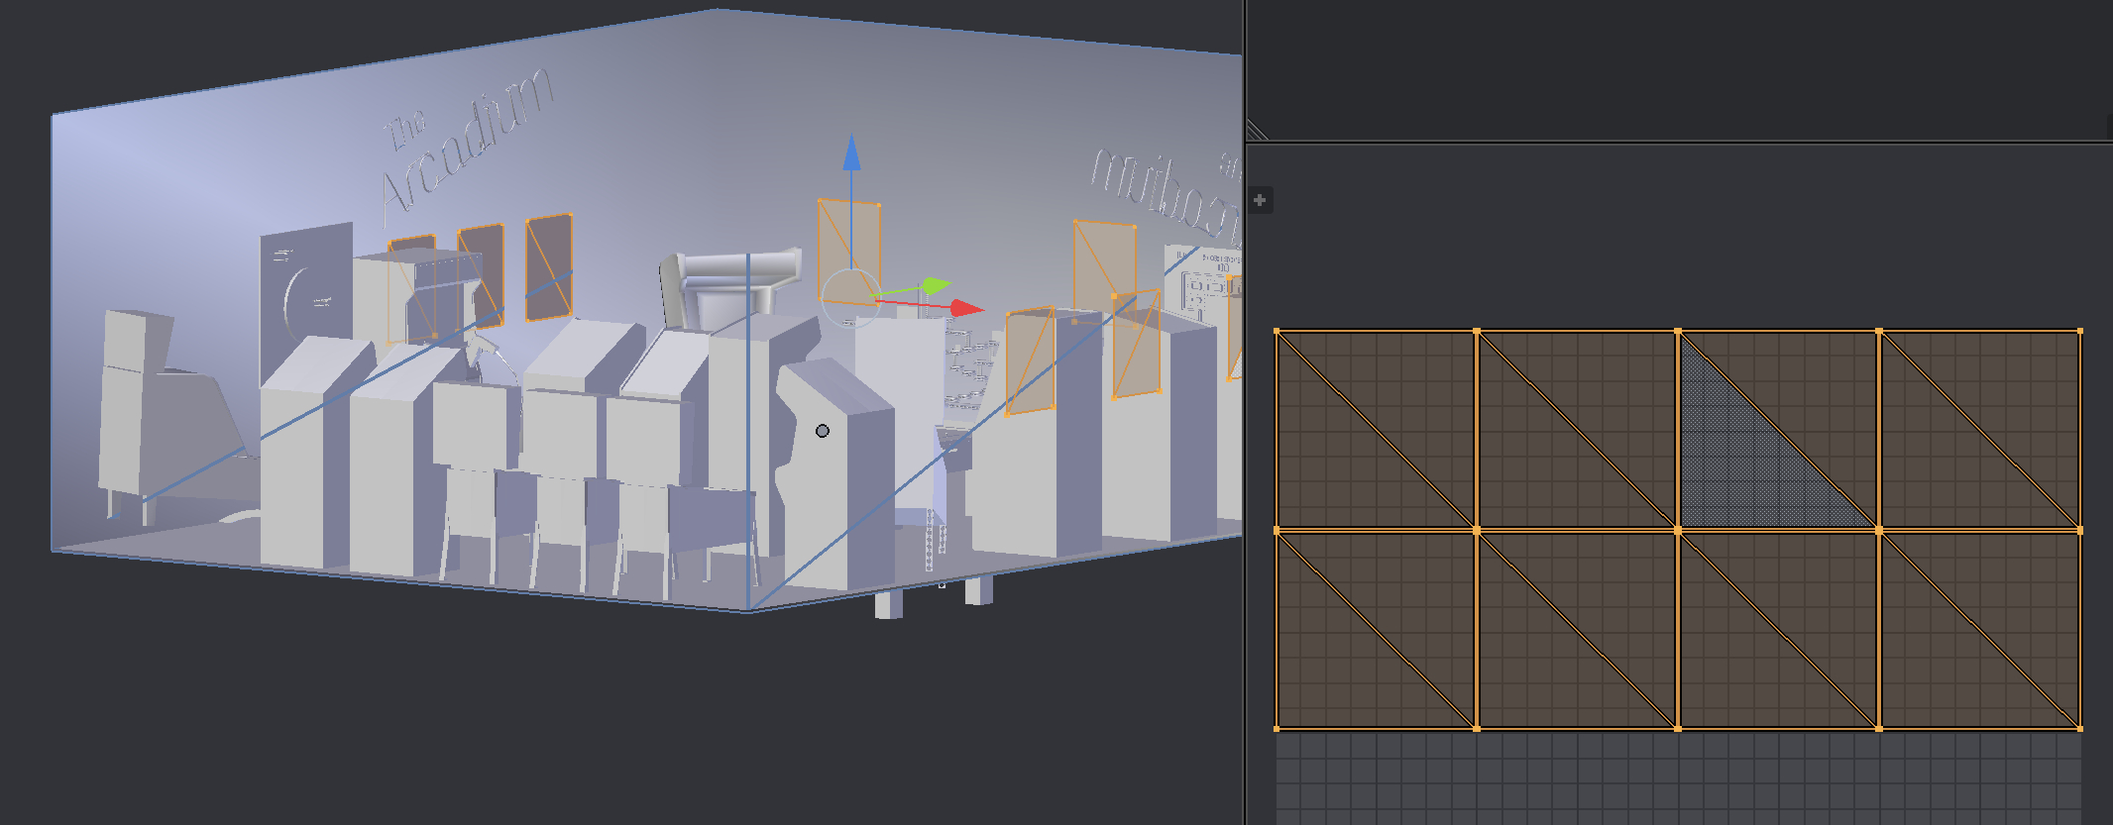Click the top-right corner vertex of the UV grid
Viewport: 2113px width, 825px height.
click(2079, 331)
